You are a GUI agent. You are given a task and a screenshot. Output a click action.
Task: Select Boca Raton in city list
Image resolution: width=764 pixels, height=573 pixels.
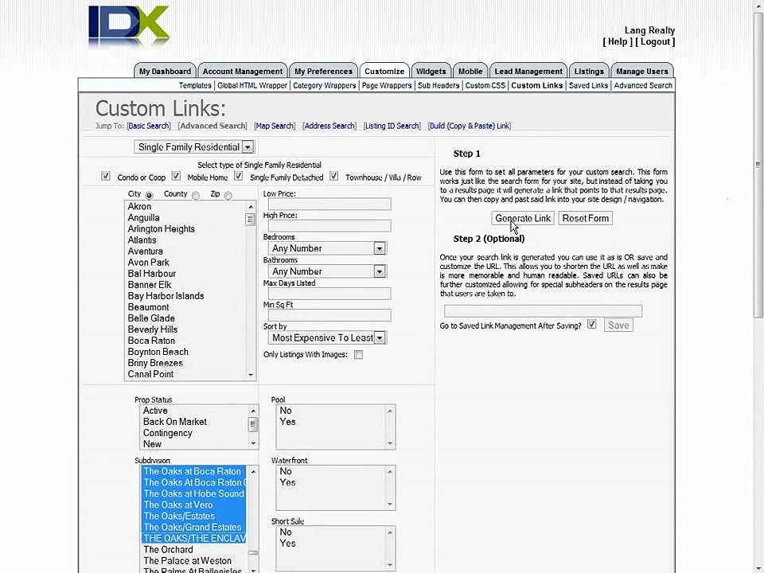(151, 341)
